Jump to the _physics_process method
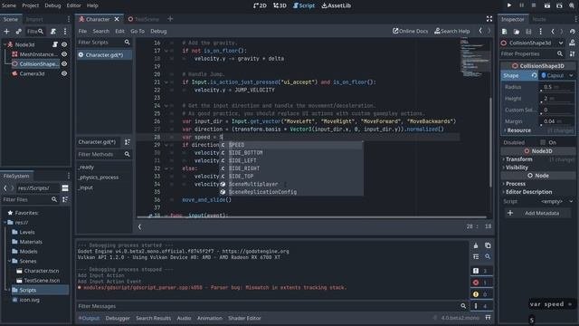The width and height of the screenshot is (579, 326). click(x=99, y=177)
